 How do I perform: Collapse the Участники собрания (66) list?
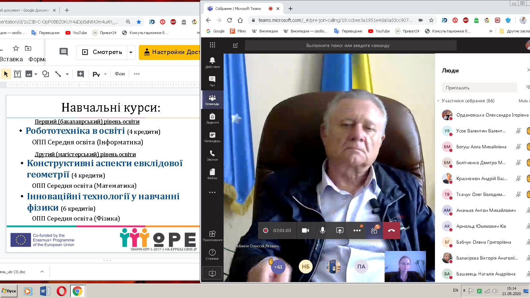pos(438,101)
